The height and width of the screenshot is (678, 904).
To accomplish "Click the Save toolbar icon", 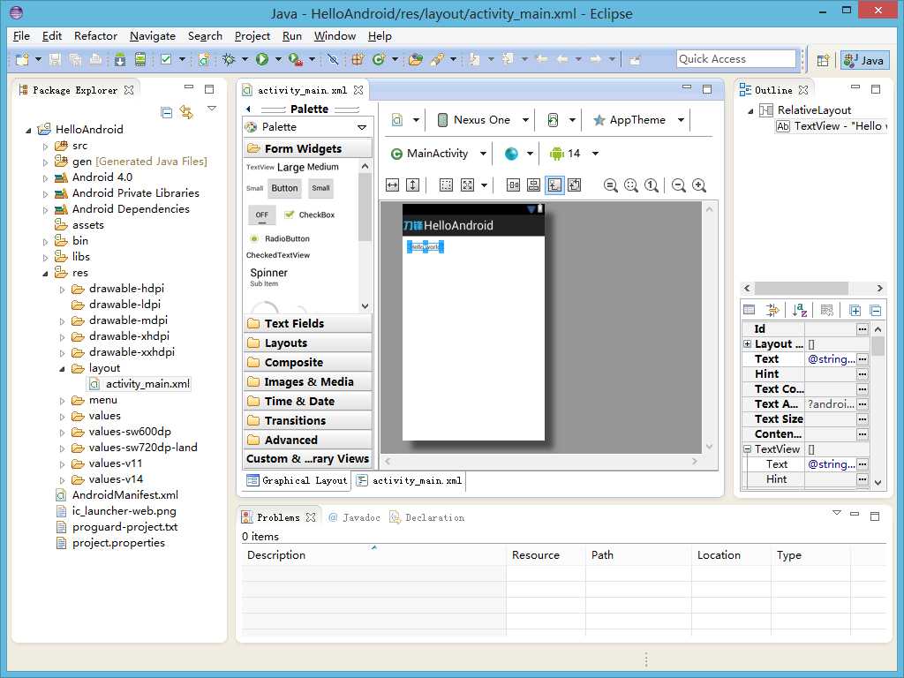I will pos(55,59).
